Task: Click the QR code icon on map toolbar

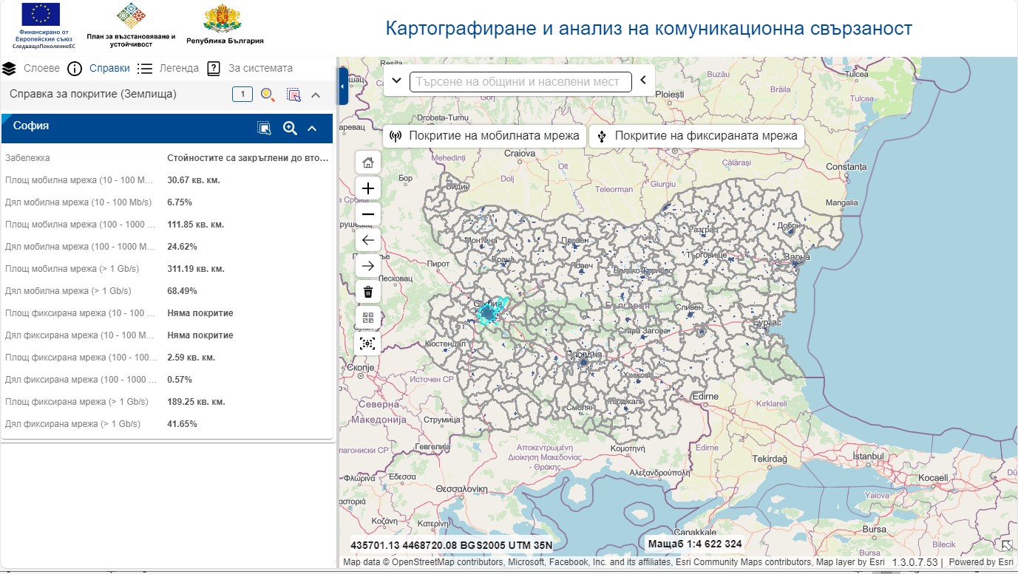Action: pos(368,318)
